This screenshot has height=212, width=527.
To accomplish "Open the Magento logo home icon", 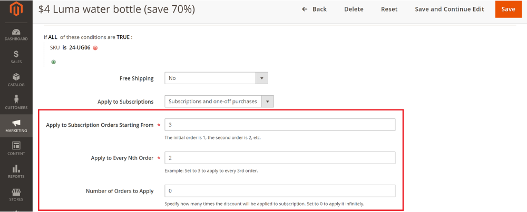I will point(16,9).
